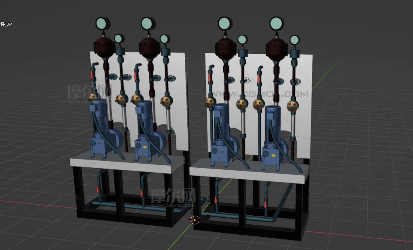This screenshot has width=413, height=250.
Task: Pick the large teal gauge on the second column
Action: (147, 23)
